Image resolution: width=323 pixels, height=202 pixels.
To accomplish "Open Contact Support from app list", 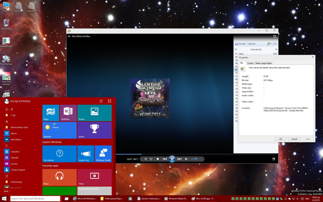I will coord(21,170).
